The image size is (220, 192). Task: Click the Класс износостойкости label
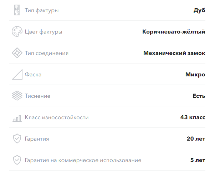click(x=57, y=117)
